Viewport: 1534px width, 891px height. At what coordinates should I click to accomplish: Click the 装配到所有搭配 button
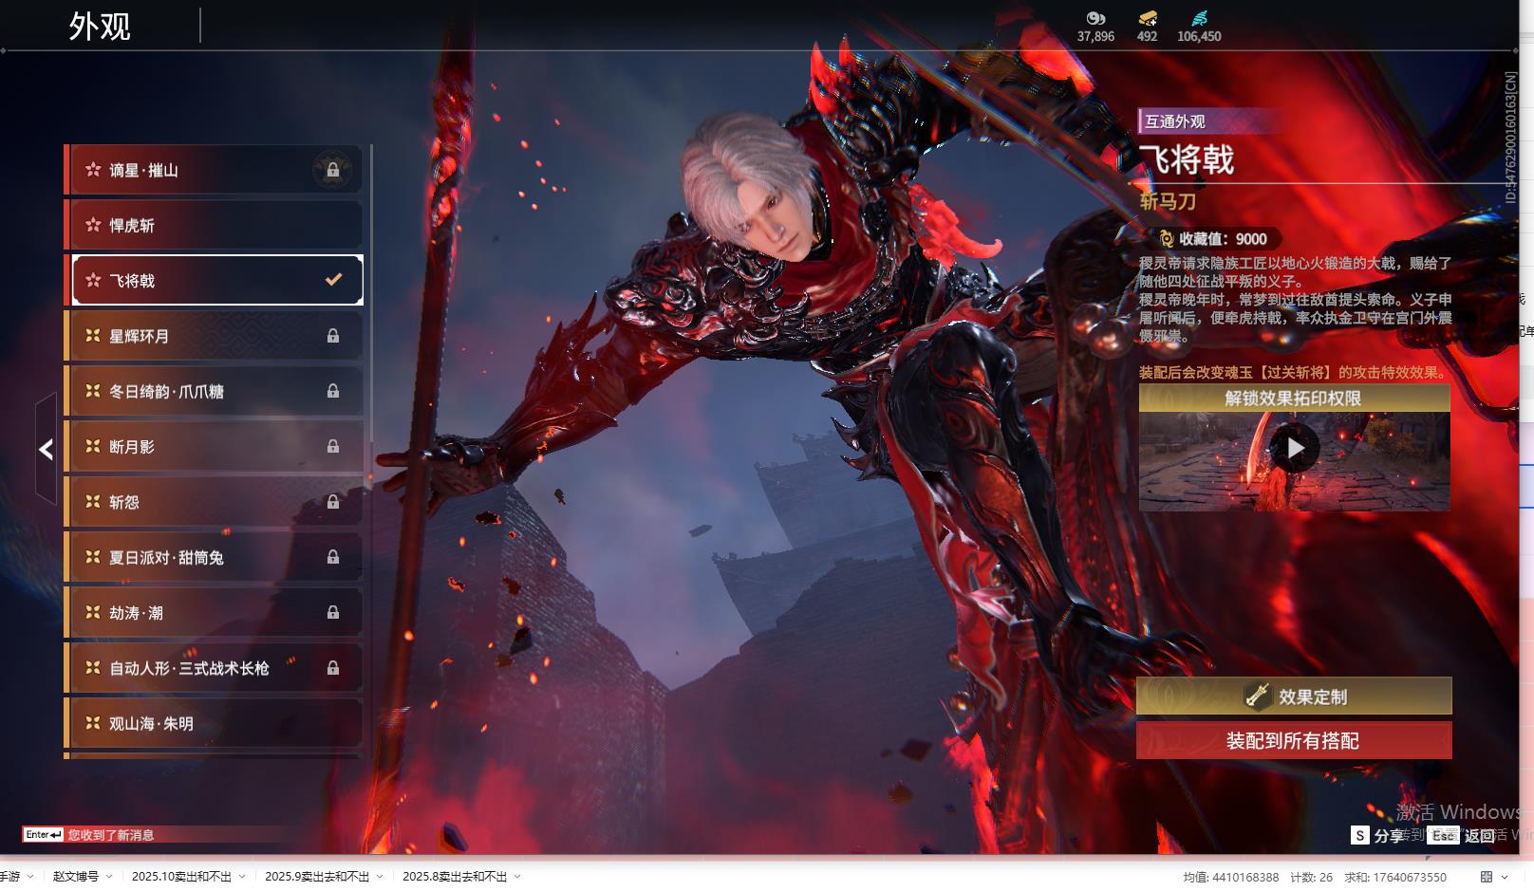(1293, 741)
